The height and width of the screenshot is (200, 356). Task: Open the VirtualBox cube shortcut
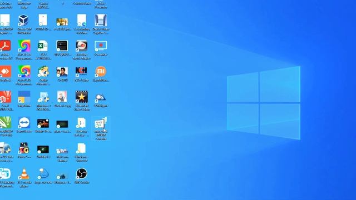[x=23, y=20]
